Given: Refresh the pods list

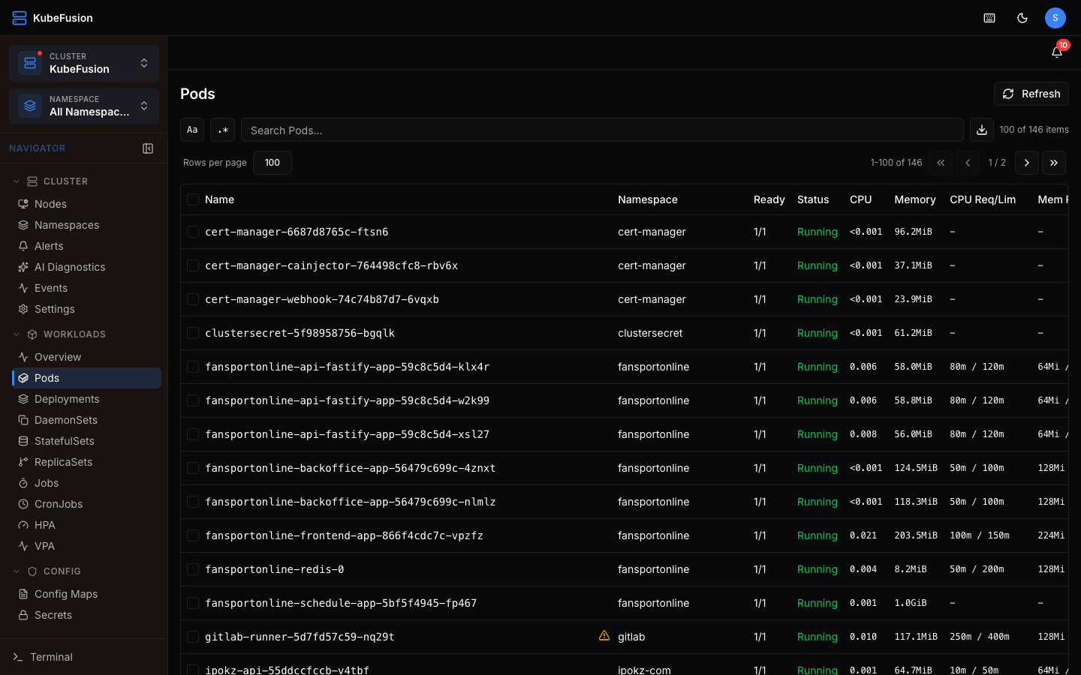Looking at the screenshot, I should pyautogui.click(x=1031, y=93).
